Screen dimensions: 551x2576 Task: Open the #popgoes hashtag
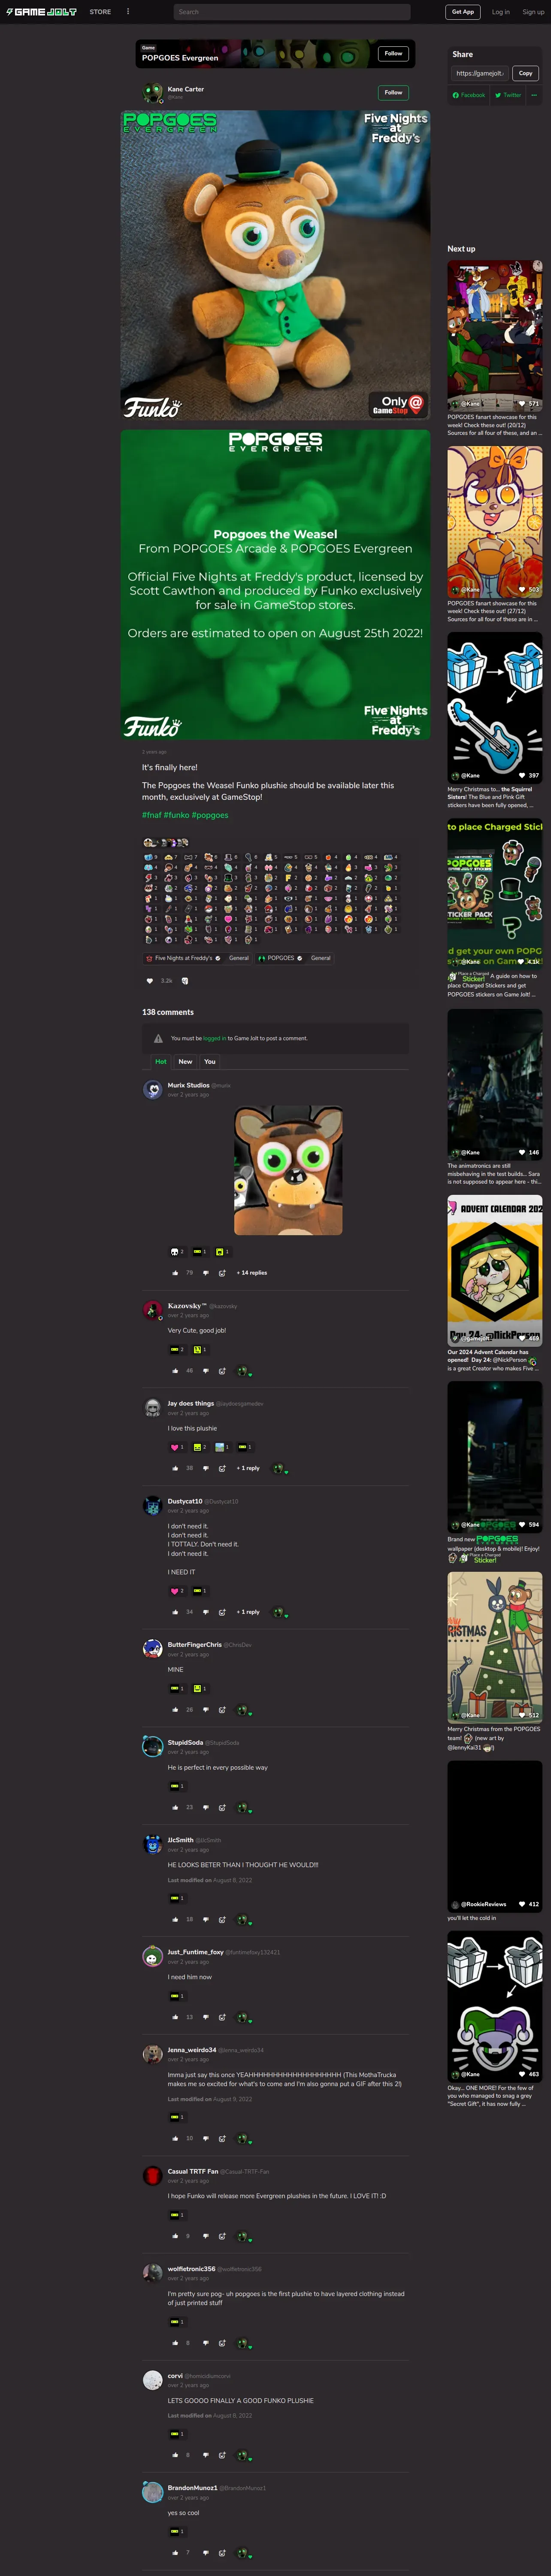pyautogui.click(x=210, y=815)
